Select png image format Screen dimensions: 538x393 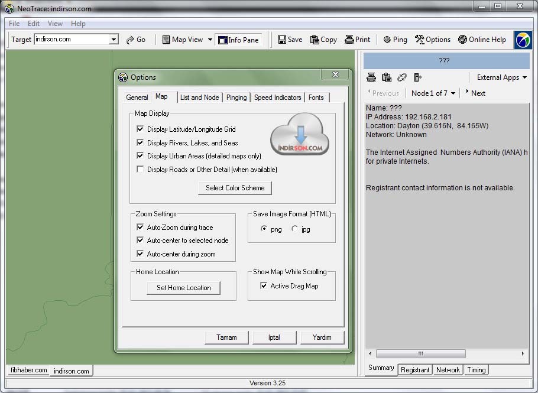[264, 228]
